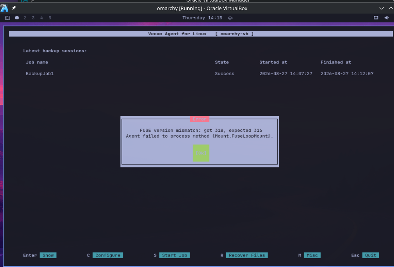Click the Error title of the dialog
The image size is (394, 267).
tap(199, 119)
